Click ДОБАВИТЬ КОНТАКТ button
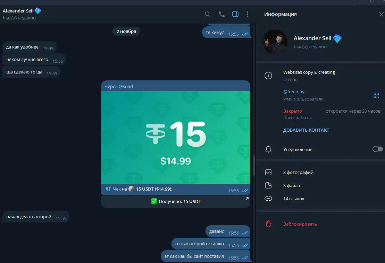The image size is (385, 263). 306,130
